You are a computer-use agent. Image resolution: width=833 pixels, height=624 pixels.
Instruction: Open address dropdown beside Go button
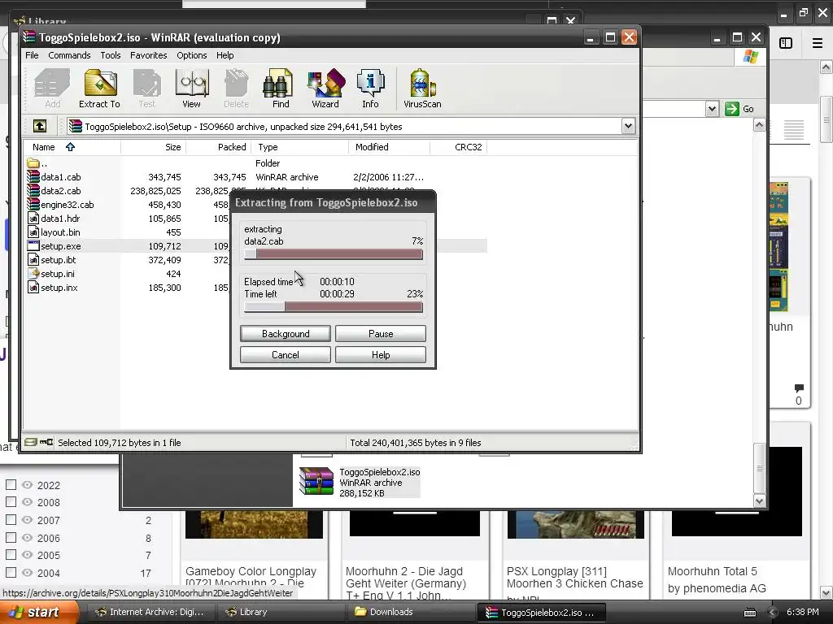(x=712, y=109)
